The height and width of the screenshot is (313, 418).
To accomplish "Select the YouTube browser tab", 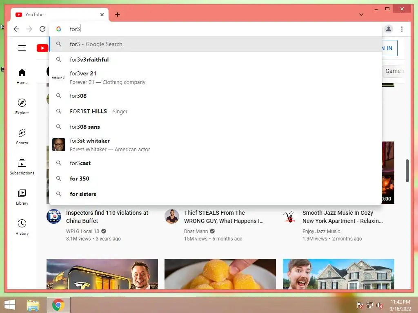I will tap(60, 15).
